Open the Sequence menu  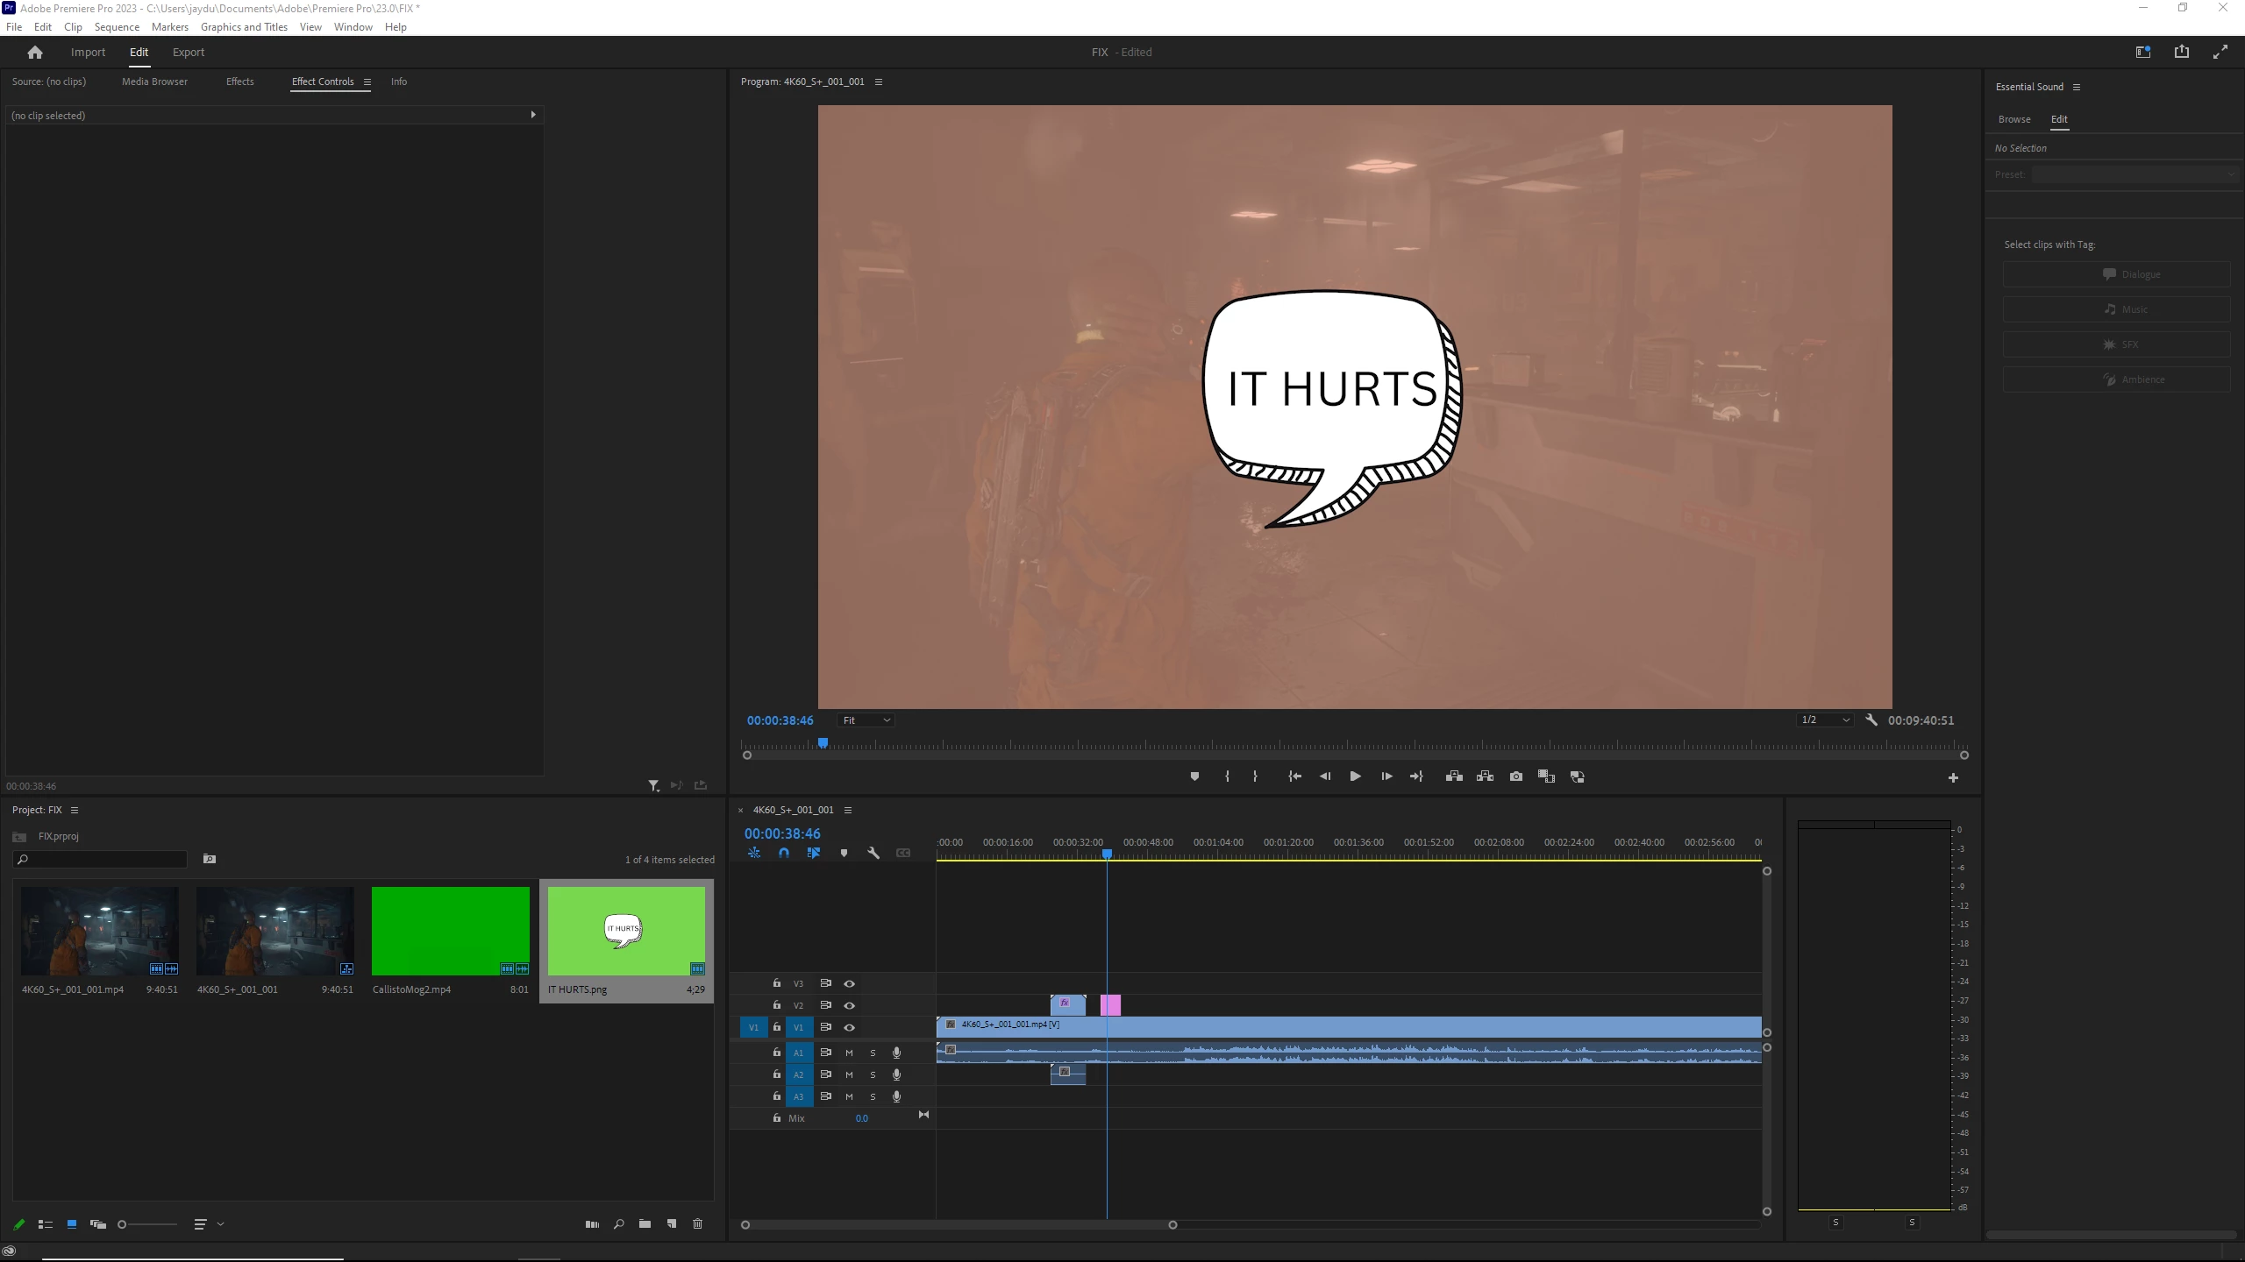point(117,27)
